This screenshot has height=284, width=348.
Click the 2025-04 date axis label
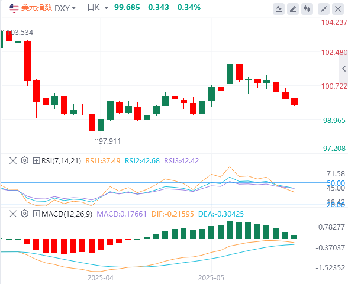(101, 278)
